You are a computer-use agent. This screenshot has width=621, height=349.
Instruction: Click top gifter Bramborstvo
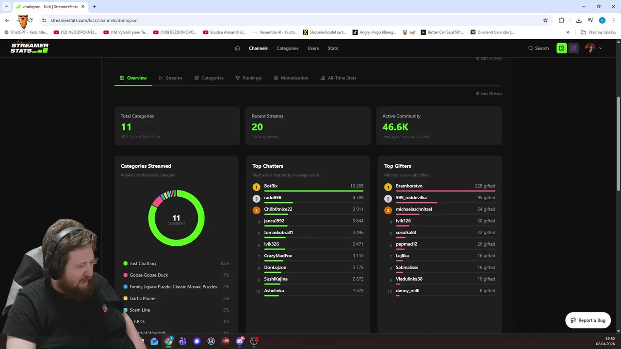point(409,186)
